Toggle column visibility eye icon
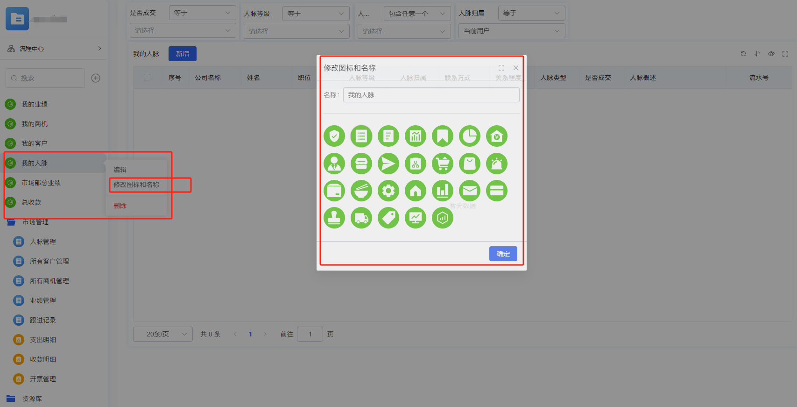Viewport: 797px width, 407px height. (771, 54)
